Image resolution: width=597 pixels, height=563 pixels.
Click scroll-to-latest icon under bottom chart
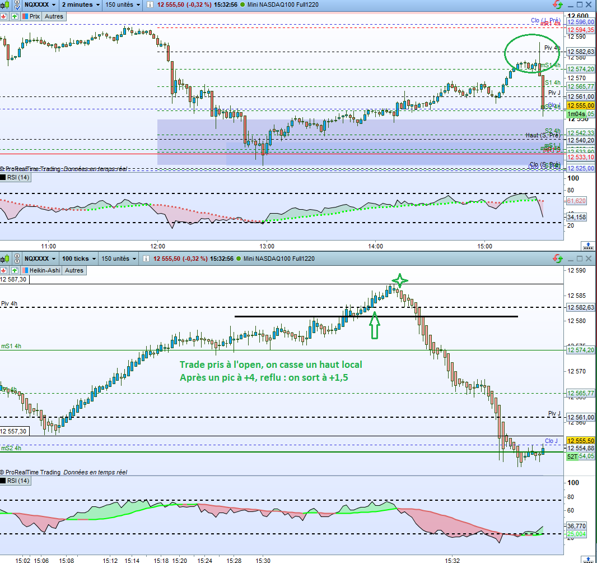[x=588, y=560]
